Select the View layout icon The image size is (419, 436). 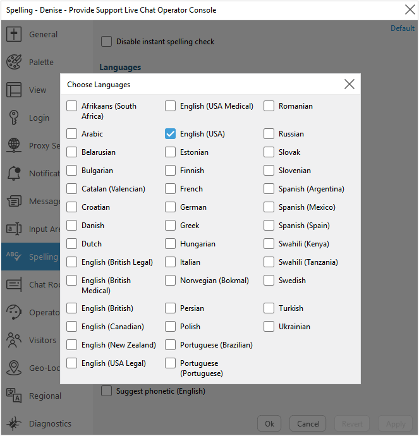point(14,90)
